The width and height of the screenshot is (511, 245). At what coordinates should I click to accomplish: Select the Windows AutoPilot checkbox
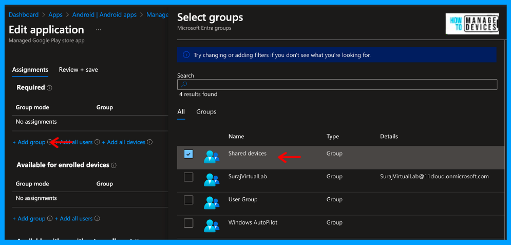coord(188,223)
